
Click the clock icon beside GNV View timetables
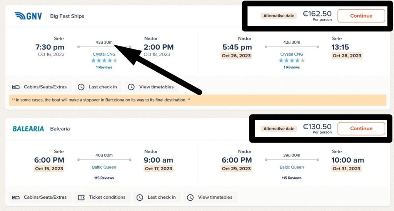tap(131, 87)
